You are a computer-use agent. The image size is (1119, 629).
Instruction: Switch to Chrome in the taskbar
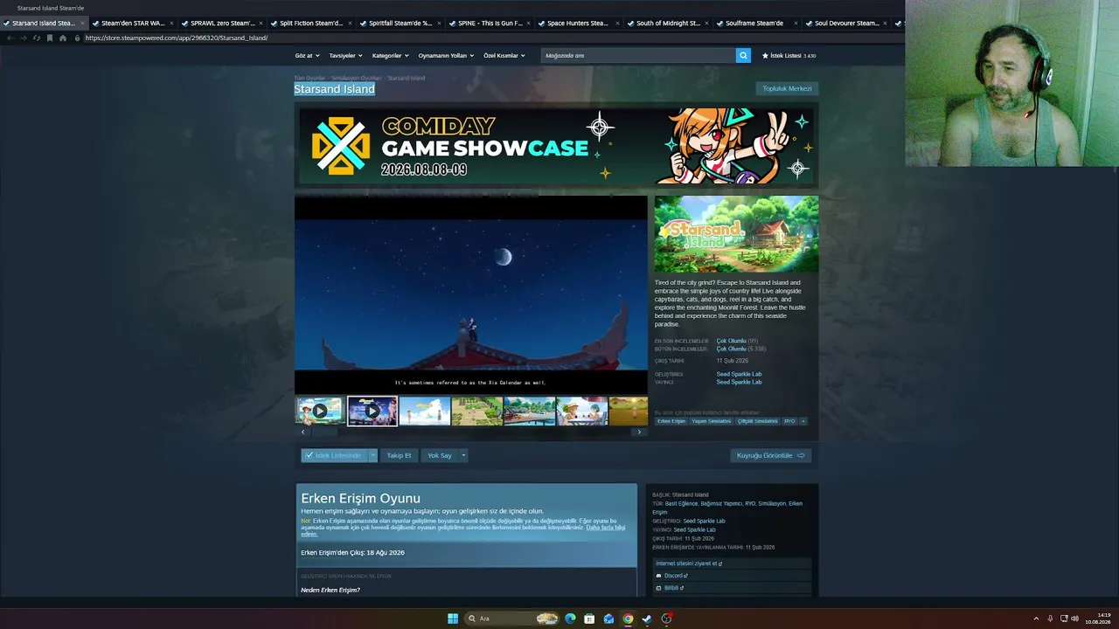[628, 619]
